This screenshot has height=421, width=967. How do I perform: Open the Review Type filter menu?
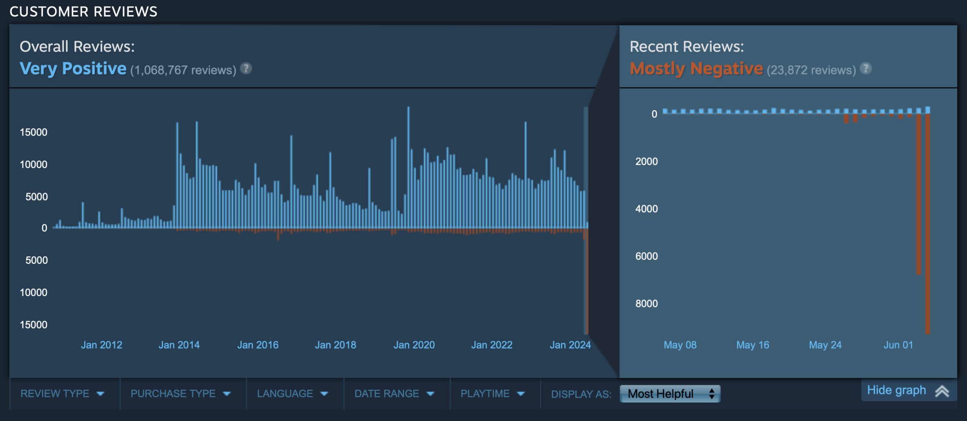click(x=55, y=394)
